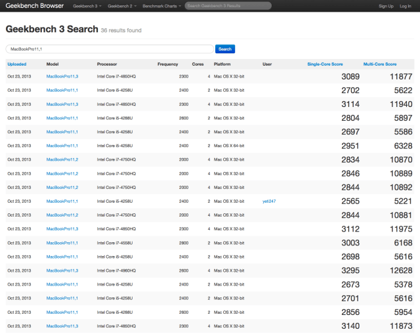
Task: Sort by Single-Core Score header
Action: (x=324, y=64)
